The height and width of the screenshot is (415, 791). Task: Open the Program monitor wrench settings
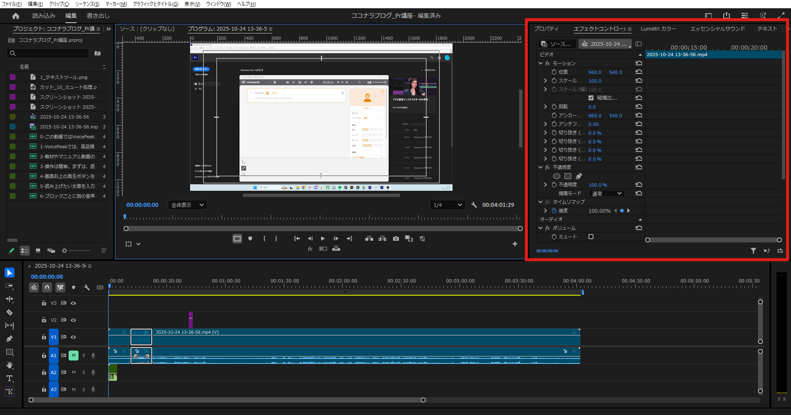[x=474, y=205]
